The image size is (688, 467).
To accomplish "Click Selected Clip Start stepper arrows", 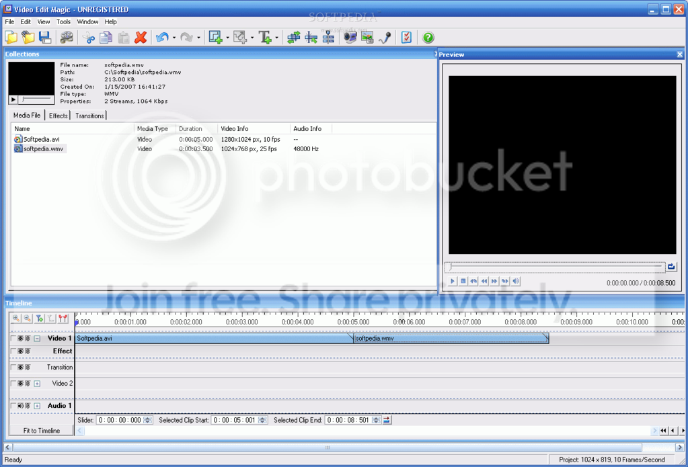I will (x=262, y=420).
